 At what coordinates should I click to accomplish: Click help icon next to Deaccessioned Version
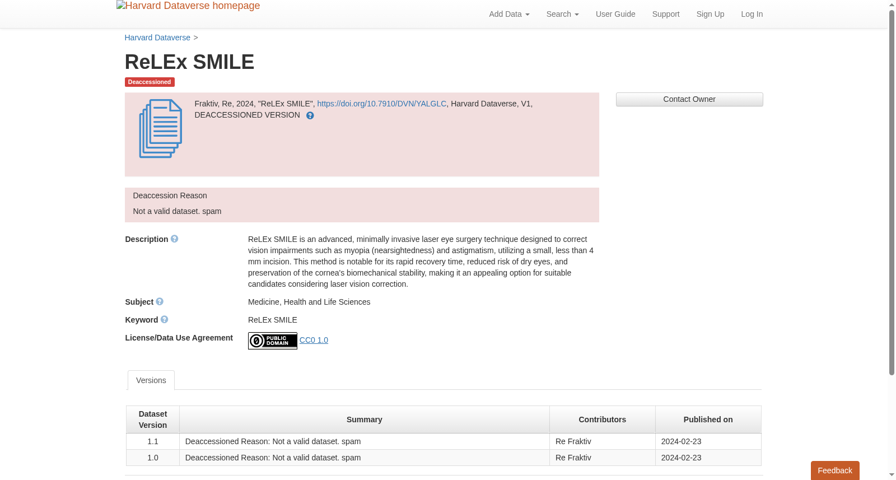click(x=310, y=115)
